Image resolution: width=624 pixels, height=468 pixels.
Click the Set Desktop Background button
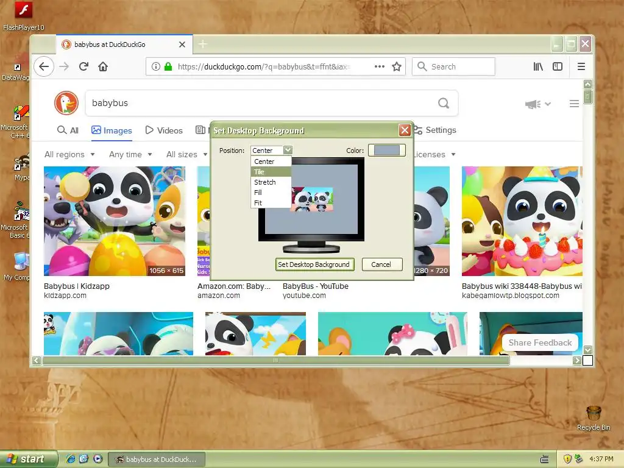click(x=314, y=264)
